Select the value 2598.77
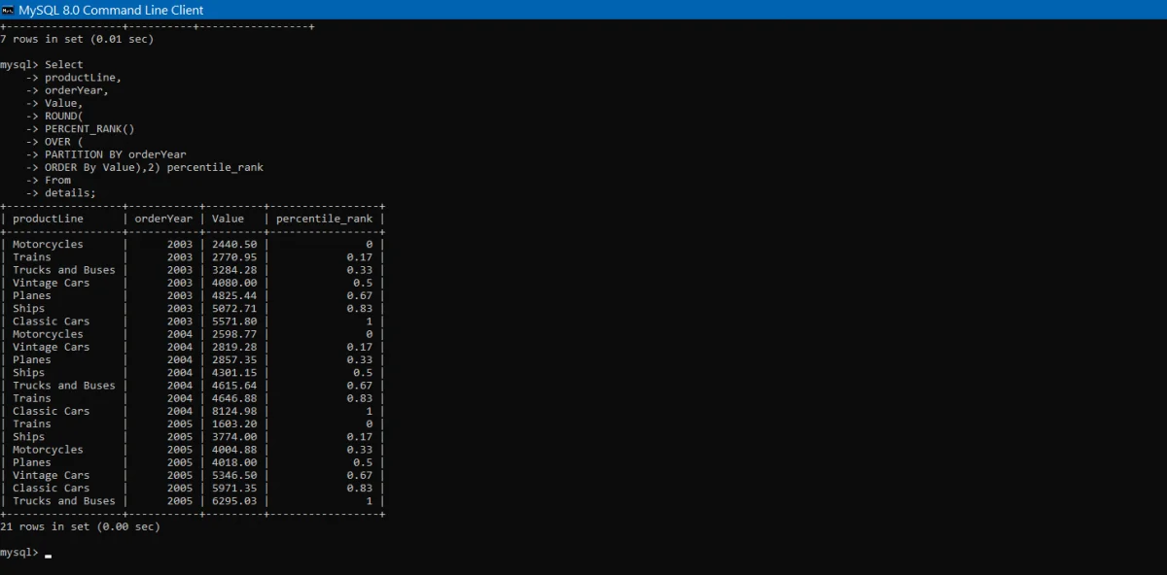 coord(234,334)
